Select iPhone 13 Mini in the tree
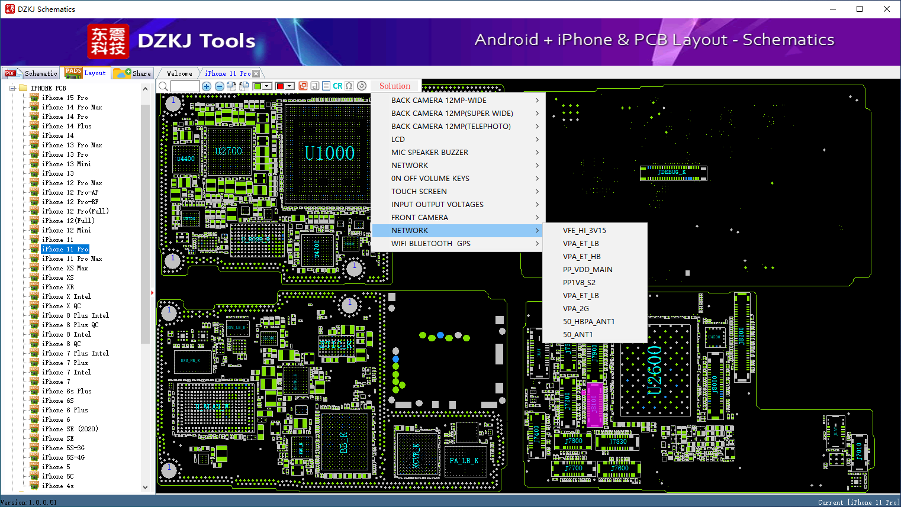Viewport: 901px width, 507px height. (x=66, y=164)
